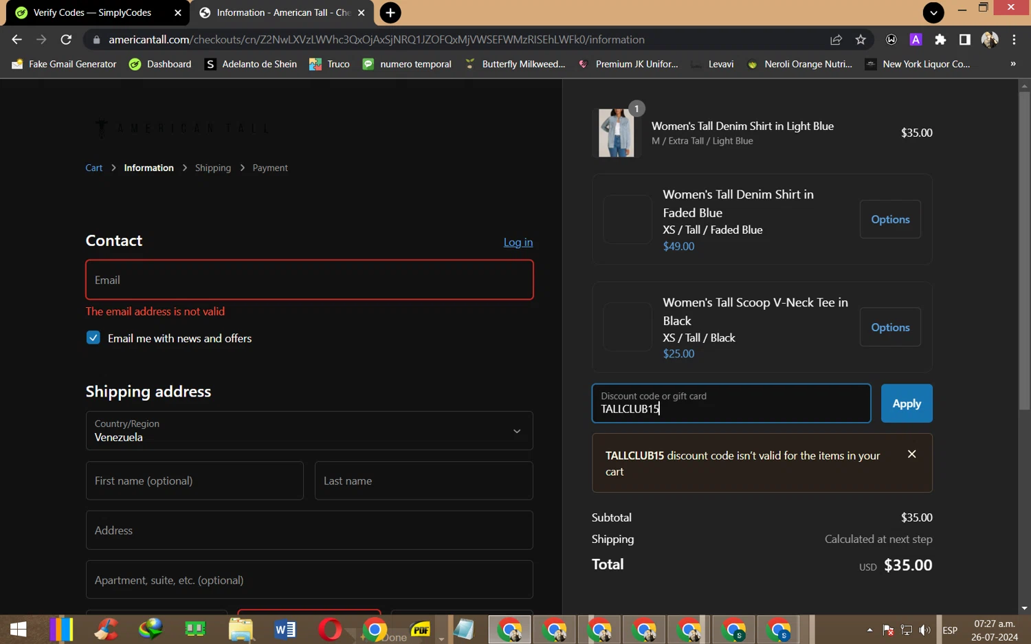The image size is (1031, 644).
Task: Show the hidden bookmarks overflow
Action: coord(1012,64)
